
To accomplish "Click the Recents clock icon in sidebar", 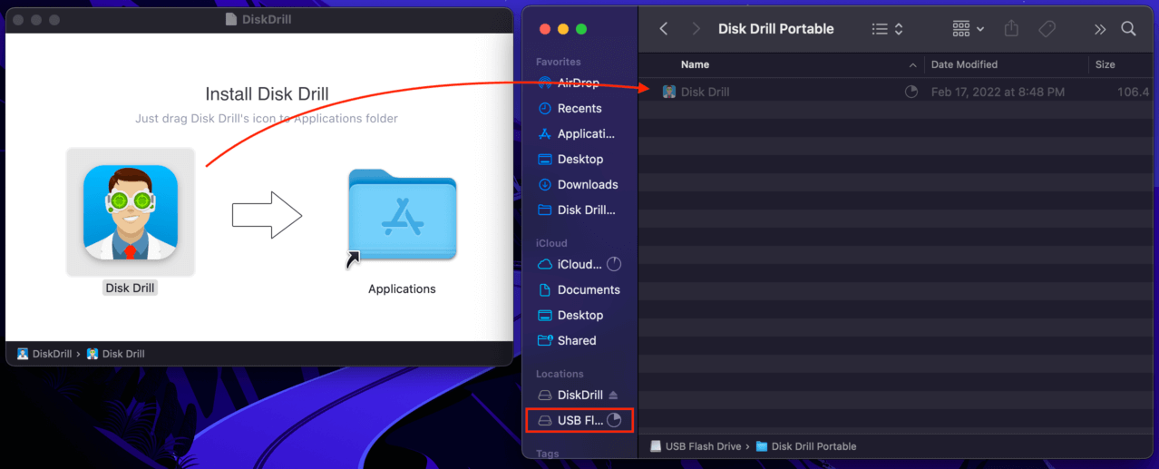I will pos(545,108).
